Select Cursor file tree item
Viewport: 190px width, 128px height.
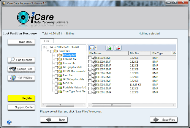point(69,63)
